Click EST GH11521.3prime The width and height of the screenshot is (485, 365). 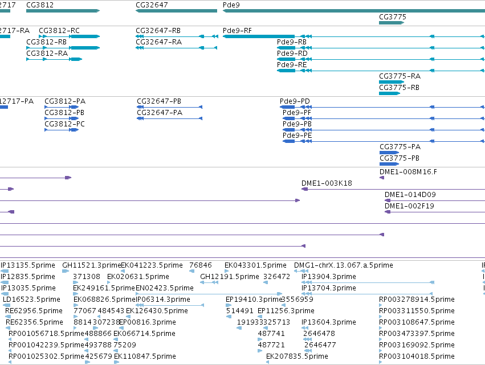coord(92,265)
